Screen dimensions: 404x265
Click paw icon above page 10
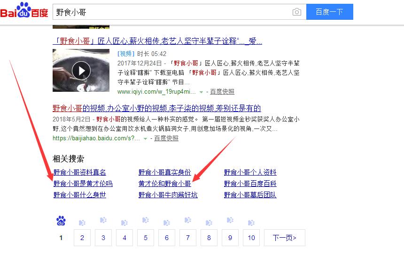(x=251, y=223)
